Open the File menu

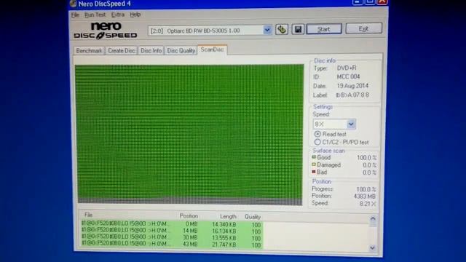(75, 15)
